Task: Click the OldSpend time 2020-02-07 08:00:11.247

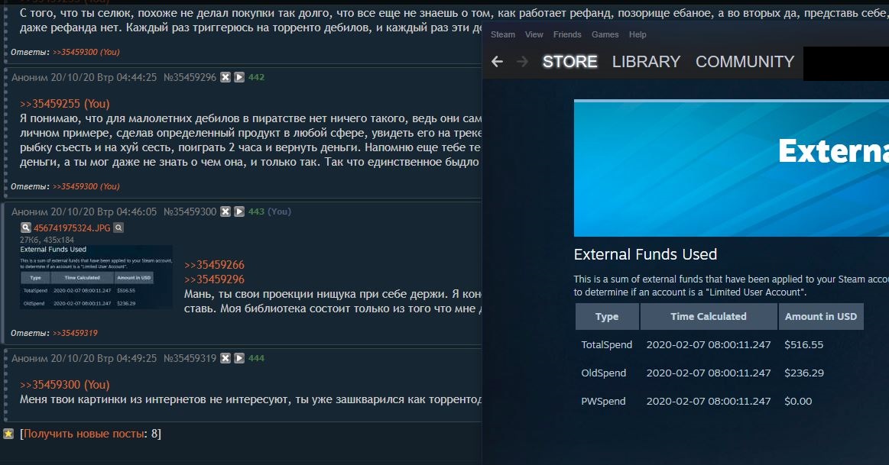Action: tap(709, 373)
